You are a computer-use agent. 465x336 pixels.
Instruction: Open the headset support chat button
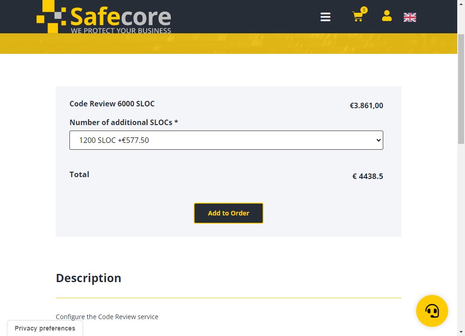(432, 311)
